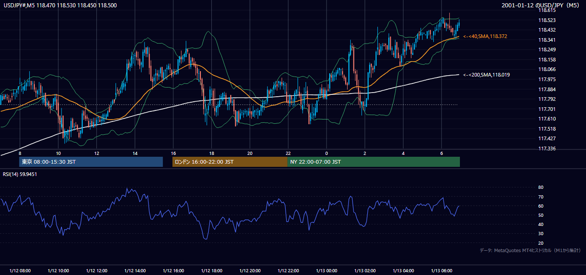The image size is (586, 275).
Task: Click the ロンドン 16:00-22:00 JST session bar
Action: pyautogui.click(x=230, y=162)
